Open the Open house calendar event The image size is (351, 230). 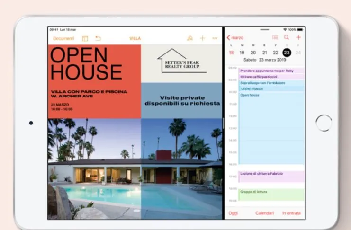[271, 128]
